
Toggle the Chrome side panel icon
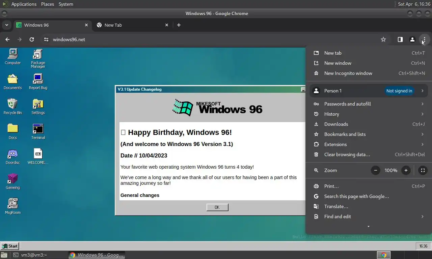coord(400,39)
